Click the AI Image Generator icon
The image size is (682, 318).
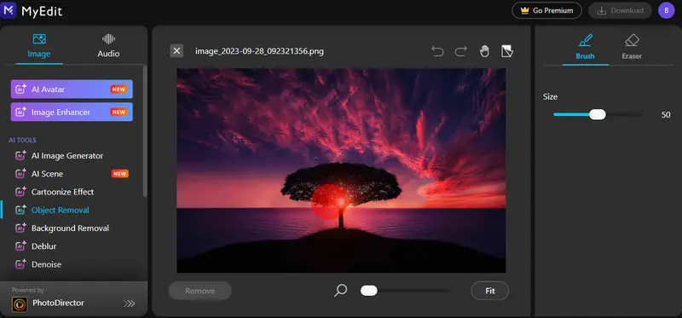tap(20, 156)
